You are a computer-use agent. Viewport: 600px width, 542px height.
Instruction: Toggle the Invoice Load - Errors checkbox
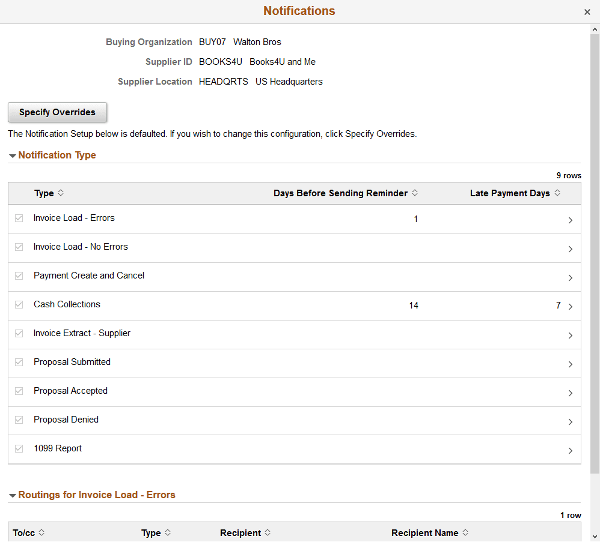[19, 218]
